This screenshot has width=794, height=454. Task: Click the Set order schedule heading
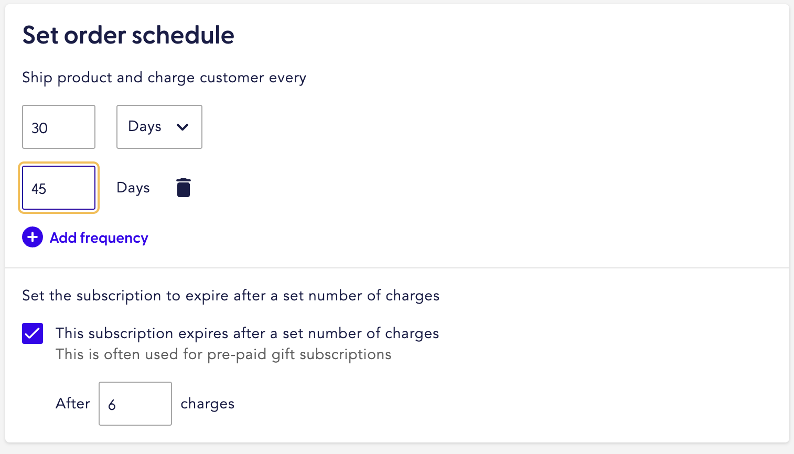(x=128, y=35)
